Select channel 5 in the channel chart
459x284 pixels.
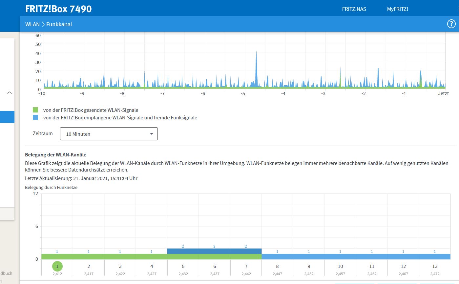[183, 266]
